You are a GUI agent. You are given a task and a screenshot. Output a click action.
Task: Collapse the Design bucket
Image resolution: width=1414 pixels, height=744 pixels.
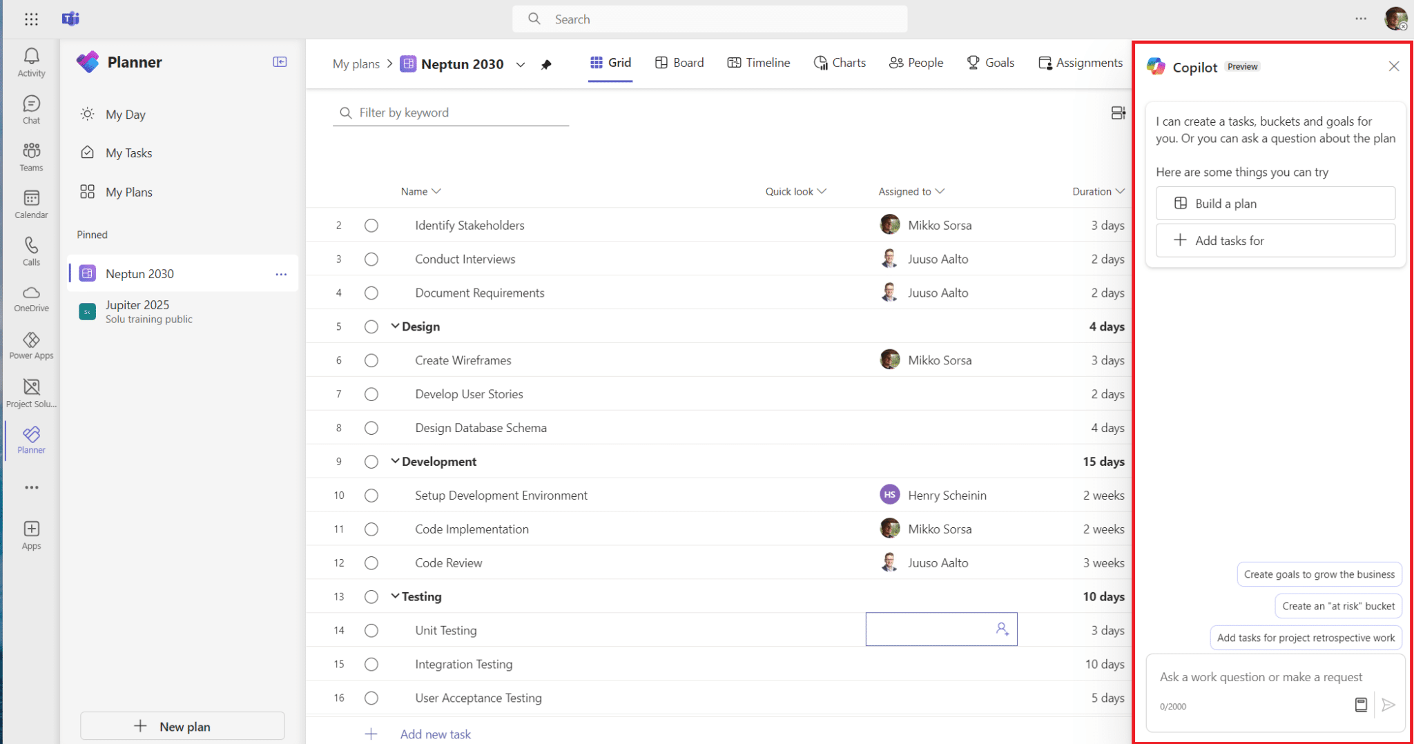(394, 326)
